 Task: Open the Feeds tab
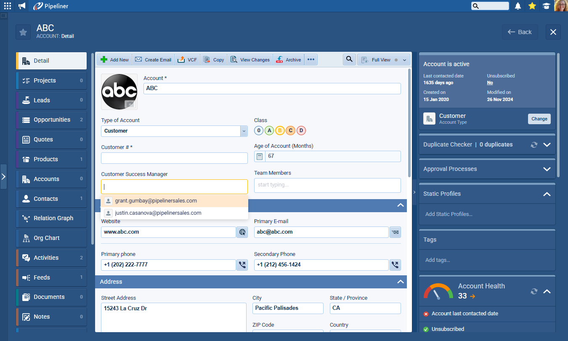[51, 277]
